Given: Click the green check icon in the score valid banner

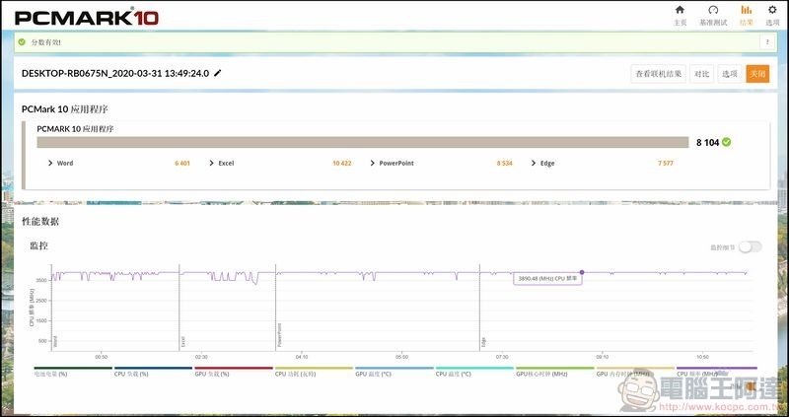Looking at the screenshot, I should [23, 42].
